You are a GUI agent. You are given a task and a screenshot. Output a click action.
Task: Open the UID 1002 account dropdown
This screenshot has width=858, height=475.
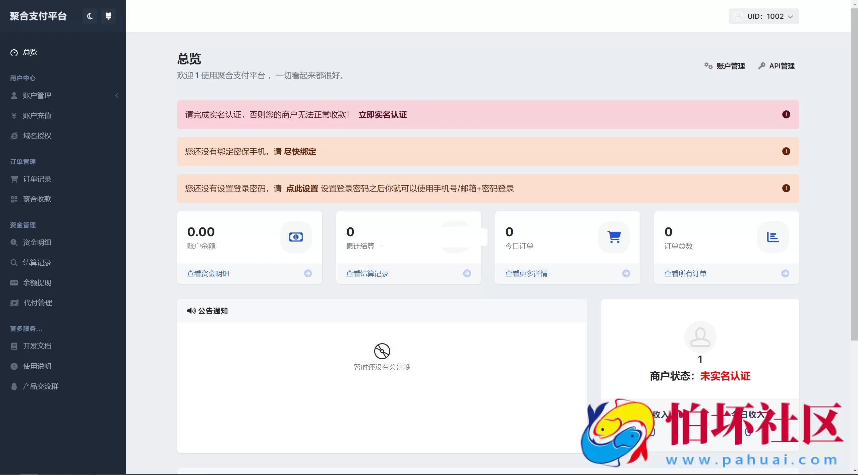pyautogui.click(x=764, y=16)
